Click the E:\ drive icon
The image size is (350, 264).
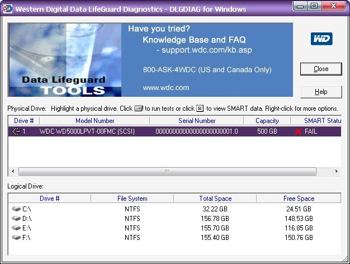(16, 228)
